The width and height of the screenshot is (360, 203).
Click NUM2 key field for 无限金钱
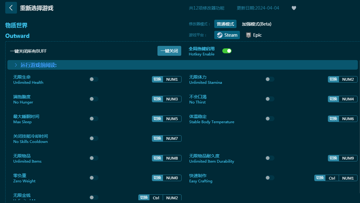[x=172, y=198]
